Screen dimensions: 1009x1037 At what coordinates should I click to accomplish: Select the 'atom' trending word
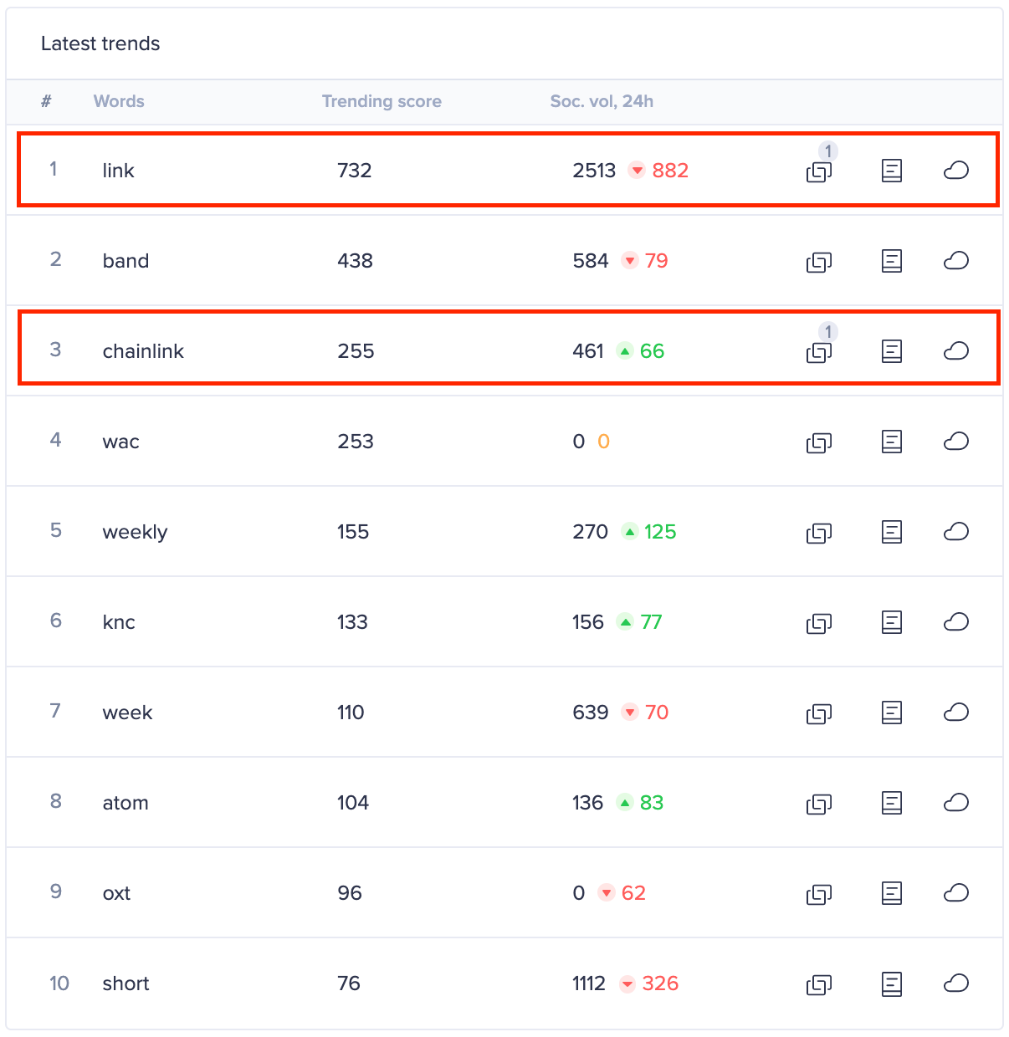[125, 803]
